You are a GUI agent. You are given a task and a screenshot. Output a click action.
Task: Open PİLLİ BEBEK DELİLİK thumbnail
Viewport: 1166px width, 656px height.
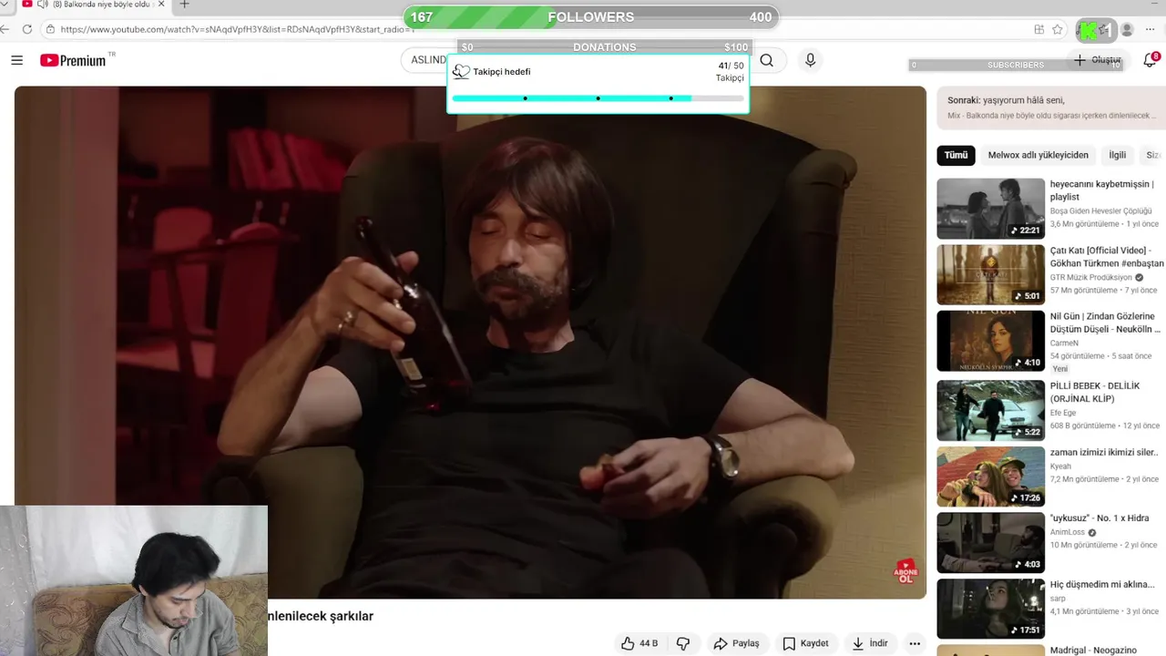click(990, 410)
